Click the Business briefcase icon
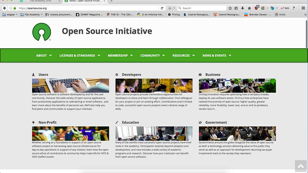The image size is (308, 173). point(200,75)
